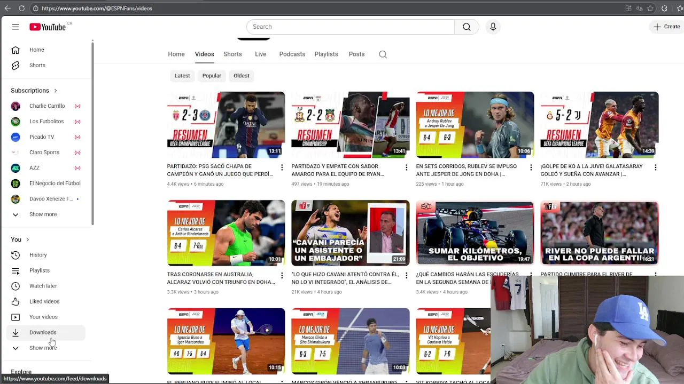Open Downloads in the sidebar

click(46, 332)
